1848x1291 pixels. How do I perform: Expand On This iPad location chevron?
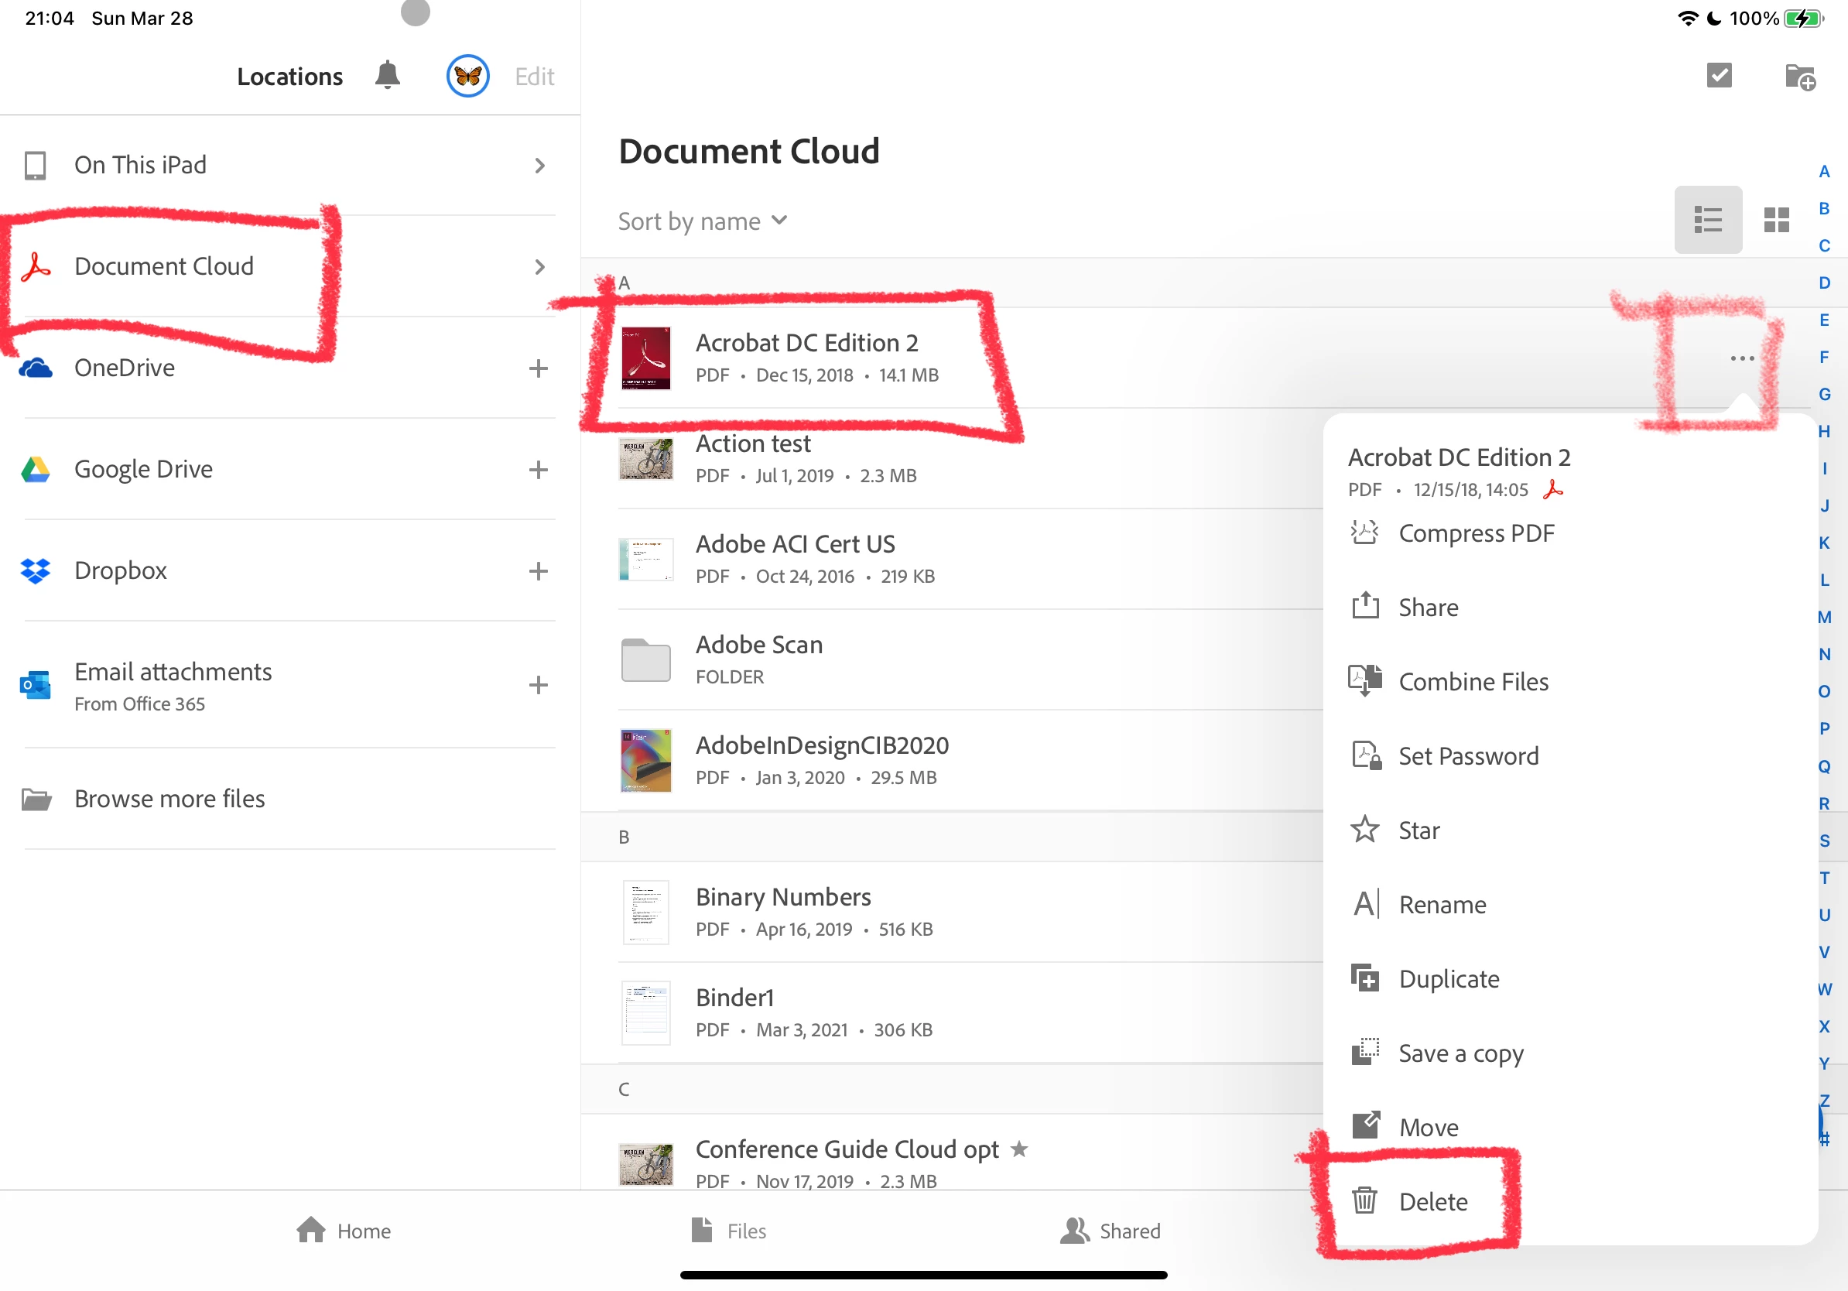(x=539, y=165)
